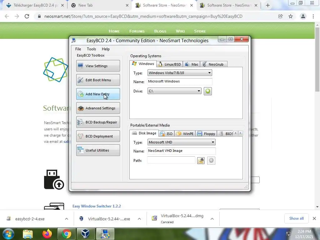320x240 pixels.
Task: Click green add entry button beside Drive
Action: tap(207, 91)
